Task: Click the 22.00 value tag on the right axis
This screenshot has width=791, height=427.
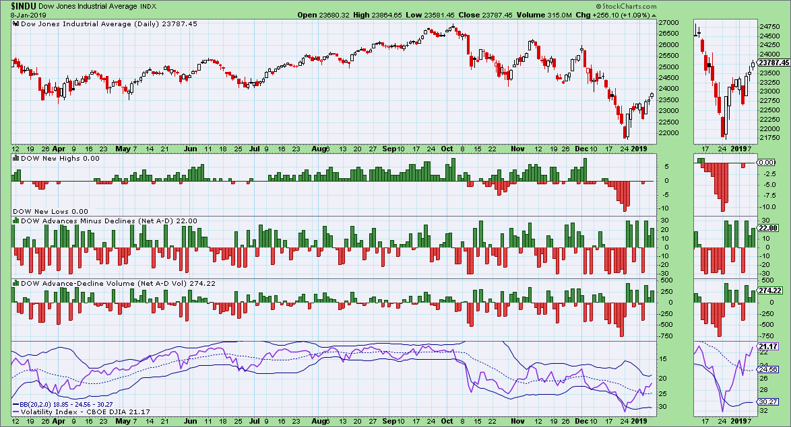Action: click(x=768, y=228)
